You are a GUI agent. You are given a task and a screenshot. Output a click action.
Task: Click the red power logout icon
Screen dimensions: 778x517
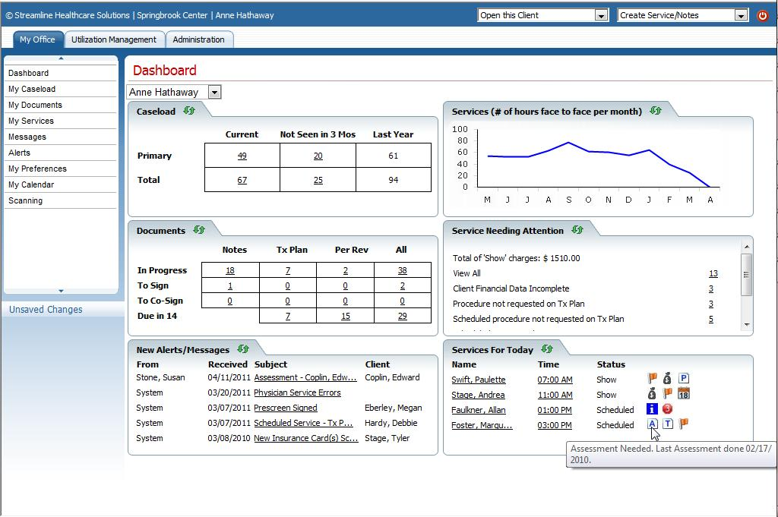point(763,15)
